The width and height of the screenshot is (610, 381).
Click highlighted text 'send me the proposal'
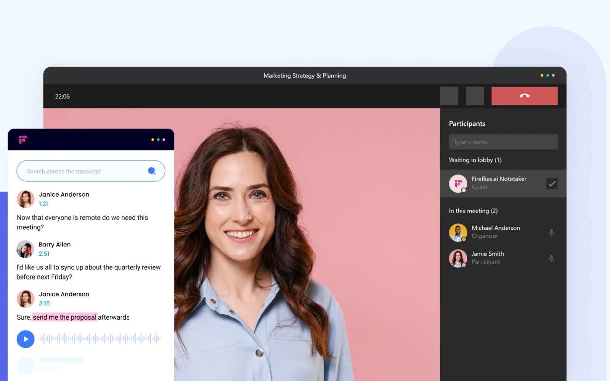tap(64, 317)
